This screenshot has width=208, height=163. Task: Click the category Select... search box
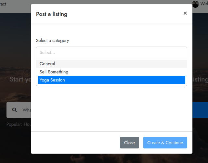pyautogui.click(x=111, y=52)
